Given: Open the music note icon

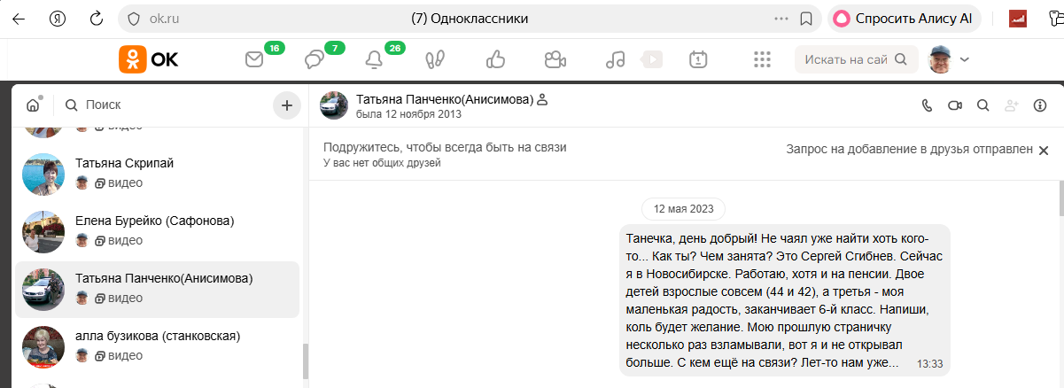Looking at the screenshot, I should coord(614,60).
